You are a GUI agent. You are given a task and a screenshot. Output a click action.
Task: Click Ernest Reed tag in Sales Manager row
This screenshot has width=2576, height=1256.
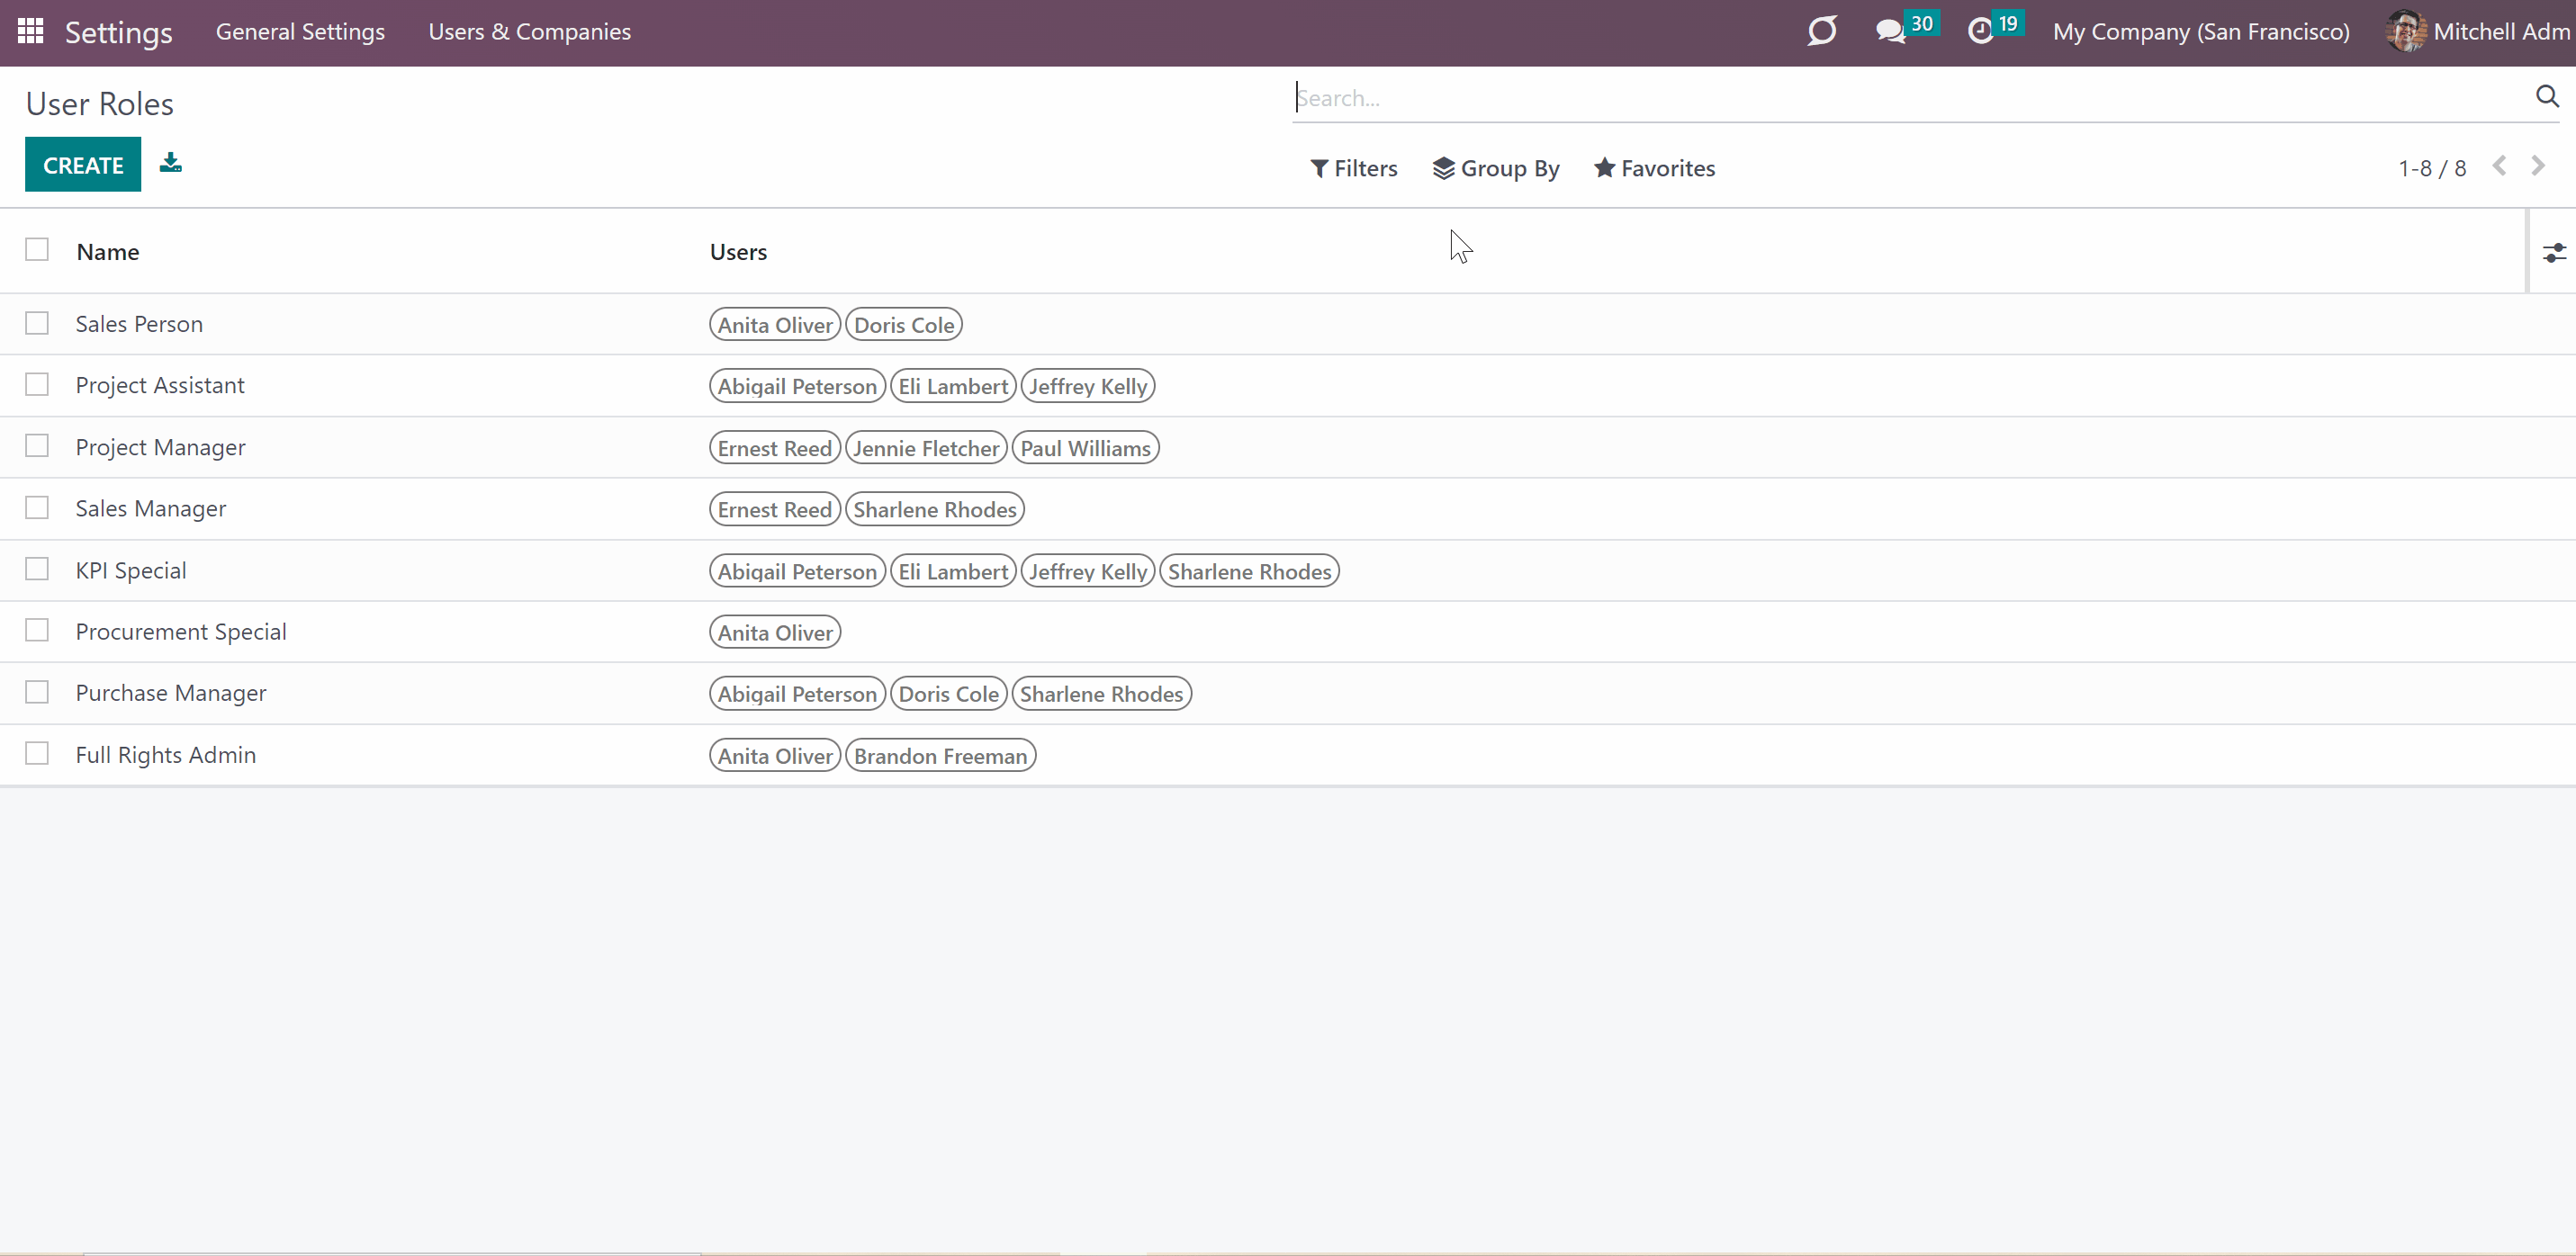(775, 509)
